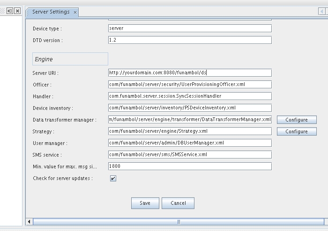
Task: Toggle the Check for server updates checkbox
Action: pyautogui.click(x=113, y=178)
